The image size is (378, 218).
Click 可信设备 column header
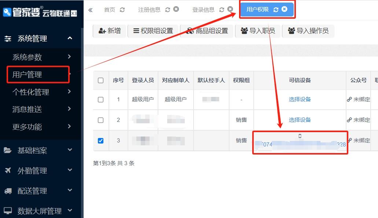300,80
